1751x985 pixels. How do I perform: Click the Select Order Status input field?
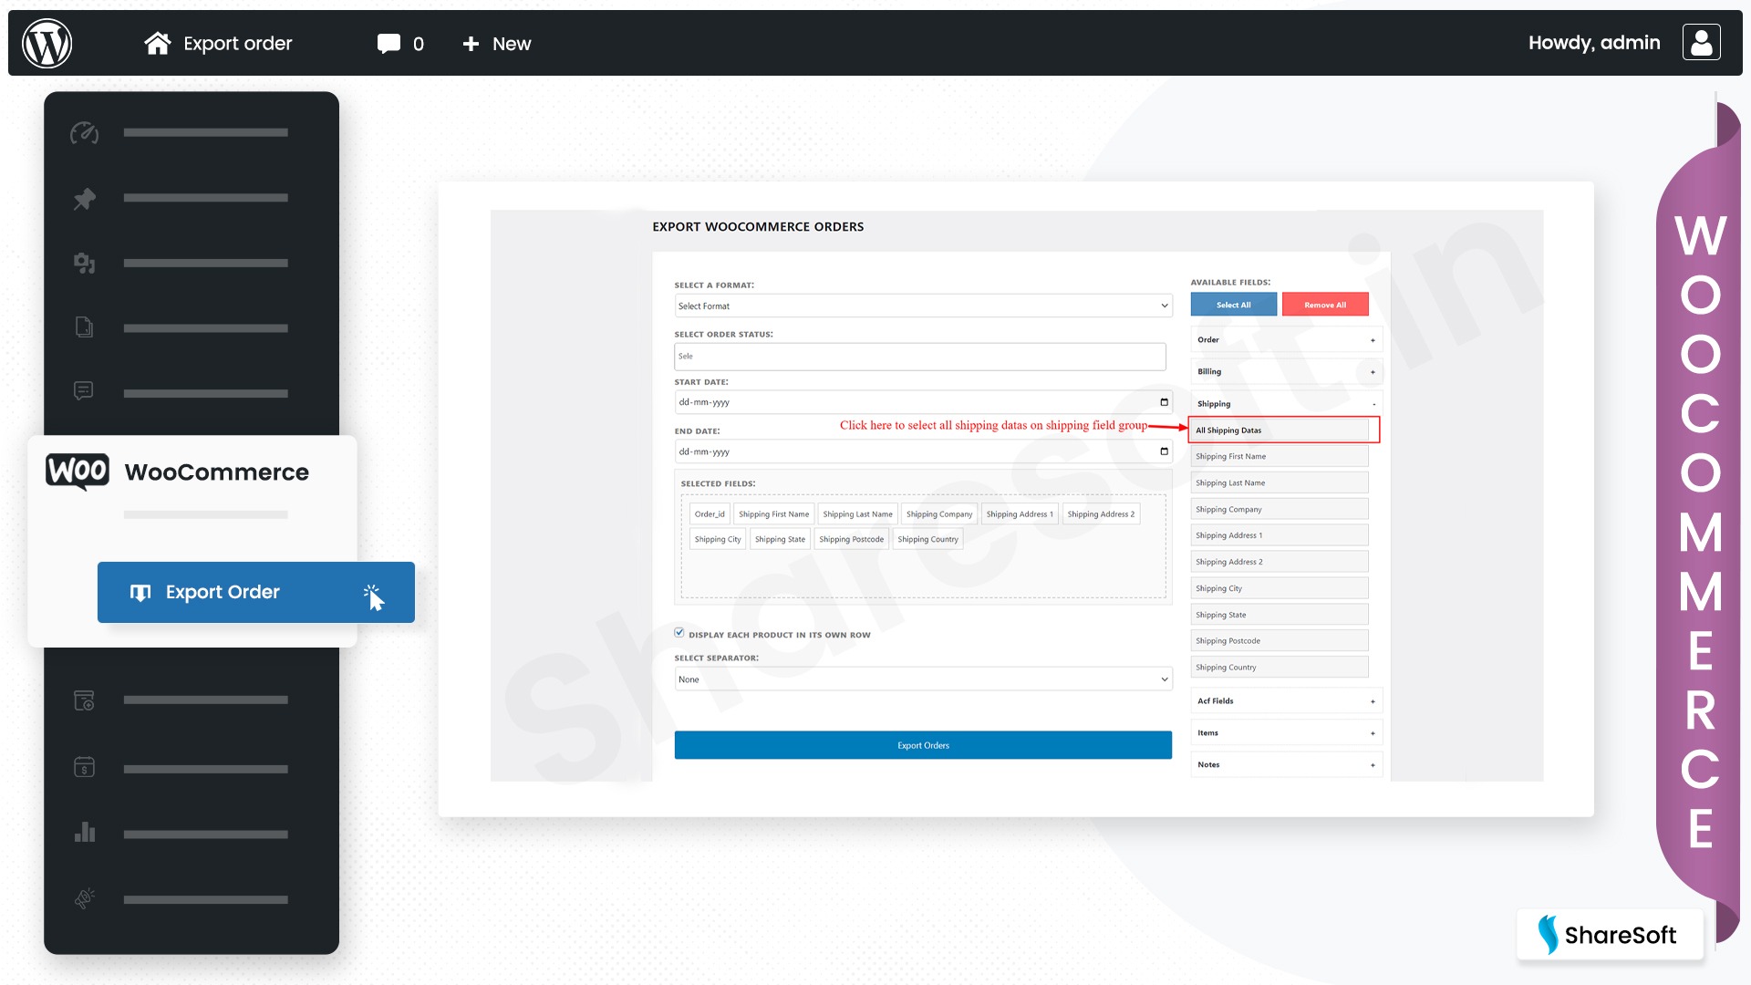(920, 357)
